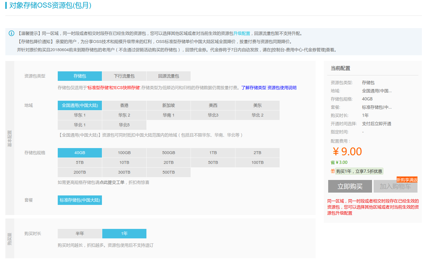The image size is (426, 263).
Task: Choose region 全国通用(中国大陆)
Action: 80,105
